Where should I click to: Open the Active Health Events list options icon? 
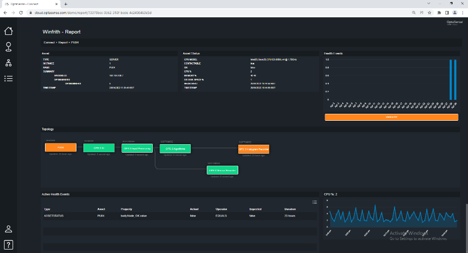(x=315, y=202)
